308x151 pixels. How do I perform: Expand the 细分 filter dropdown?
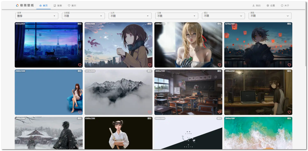pyautogui.click(x=223, y=16)
